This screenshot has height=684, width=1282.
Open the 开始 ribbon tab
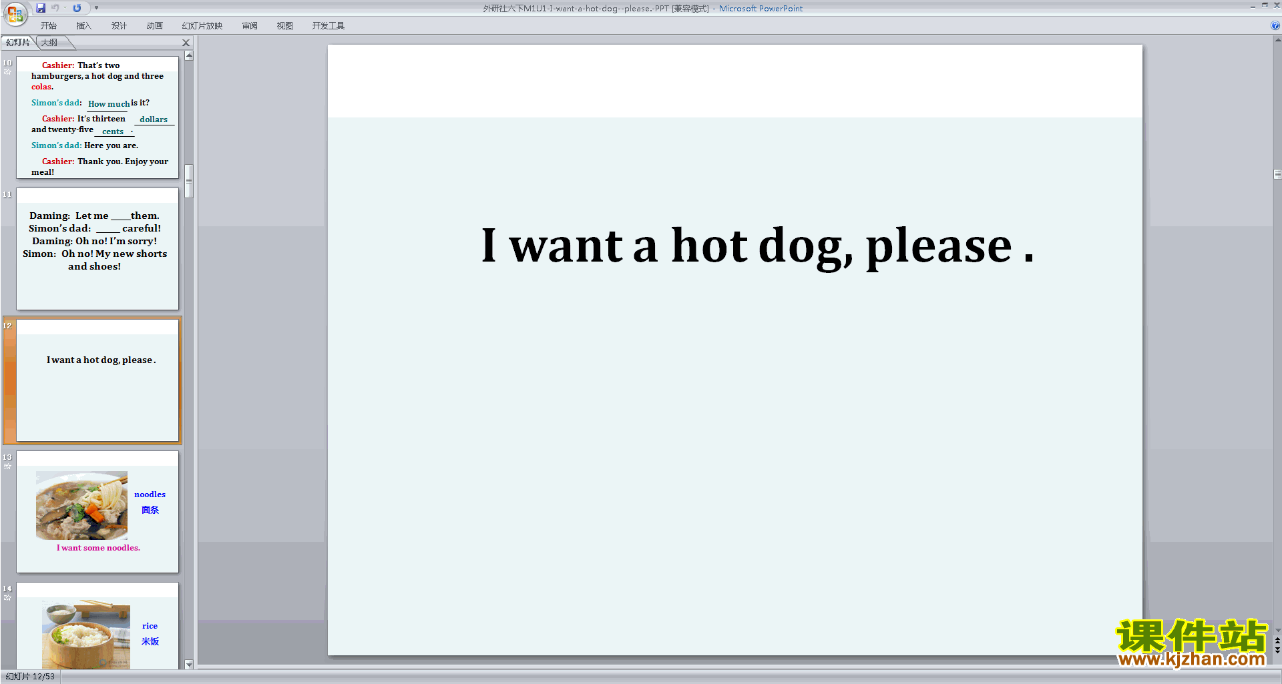(48, 26)
